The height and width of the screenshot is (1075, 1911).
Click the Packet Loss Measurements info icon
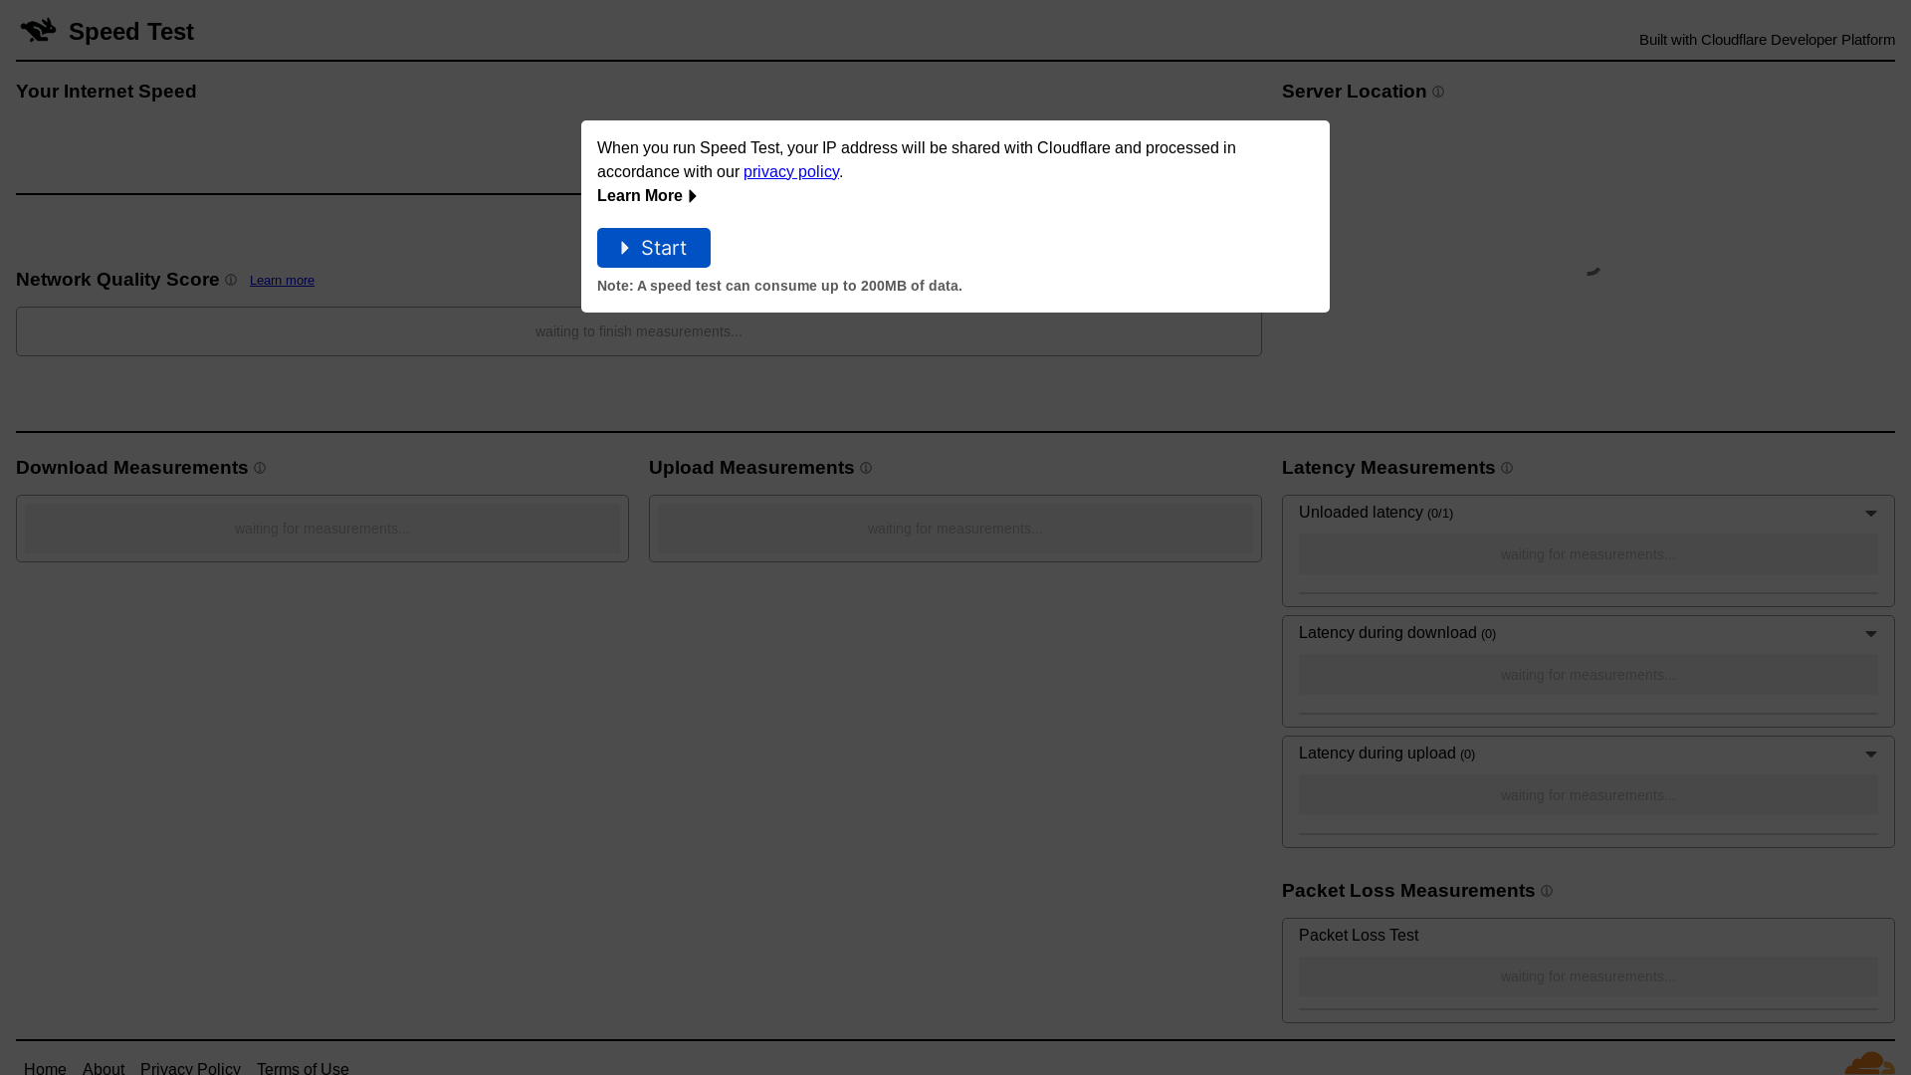(x=1547, y=891)
